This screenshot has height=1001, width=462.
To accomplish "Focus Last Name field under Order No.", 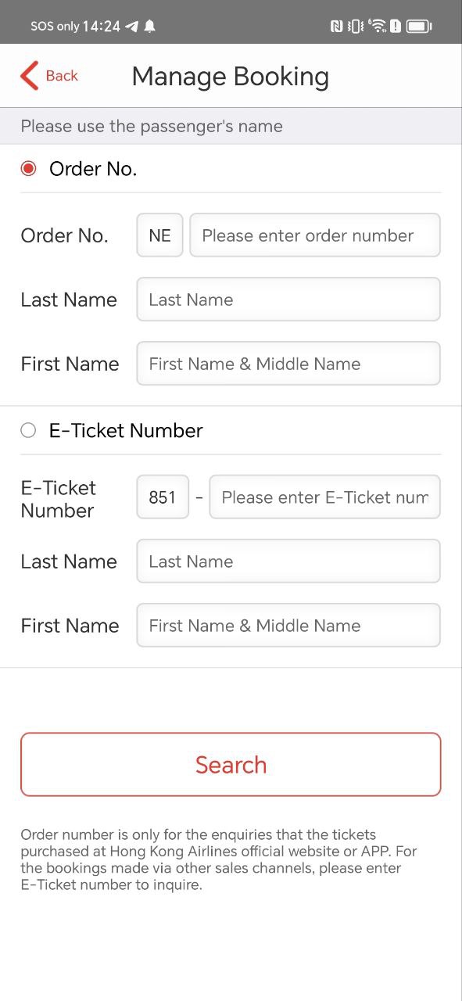I will click(x=288, y=300).
